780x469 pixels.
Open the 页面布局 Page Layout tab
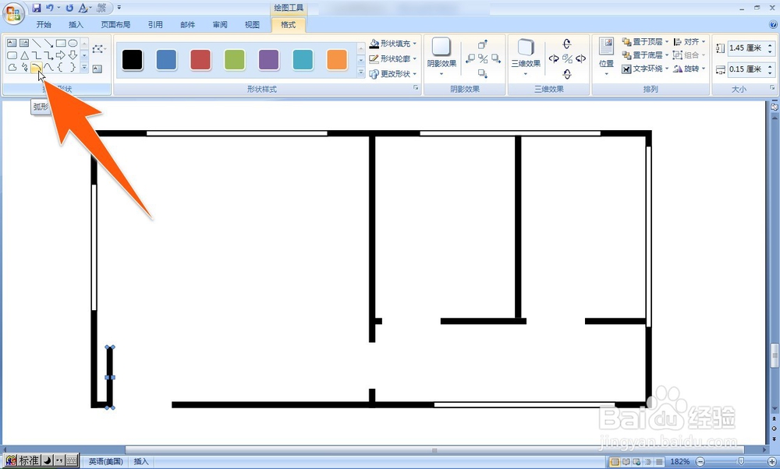click(115, 24)
